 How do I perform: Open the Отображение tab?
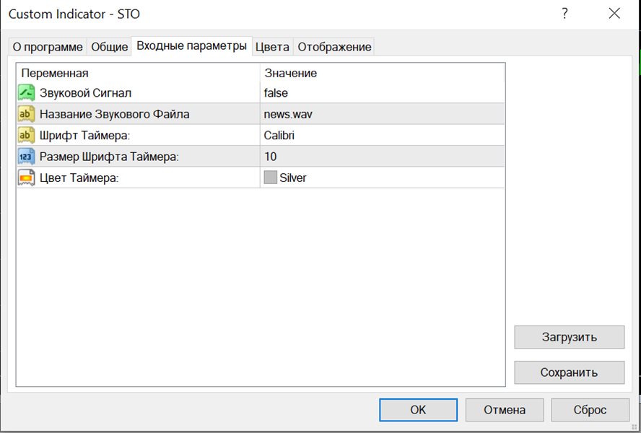click(334, 47)
